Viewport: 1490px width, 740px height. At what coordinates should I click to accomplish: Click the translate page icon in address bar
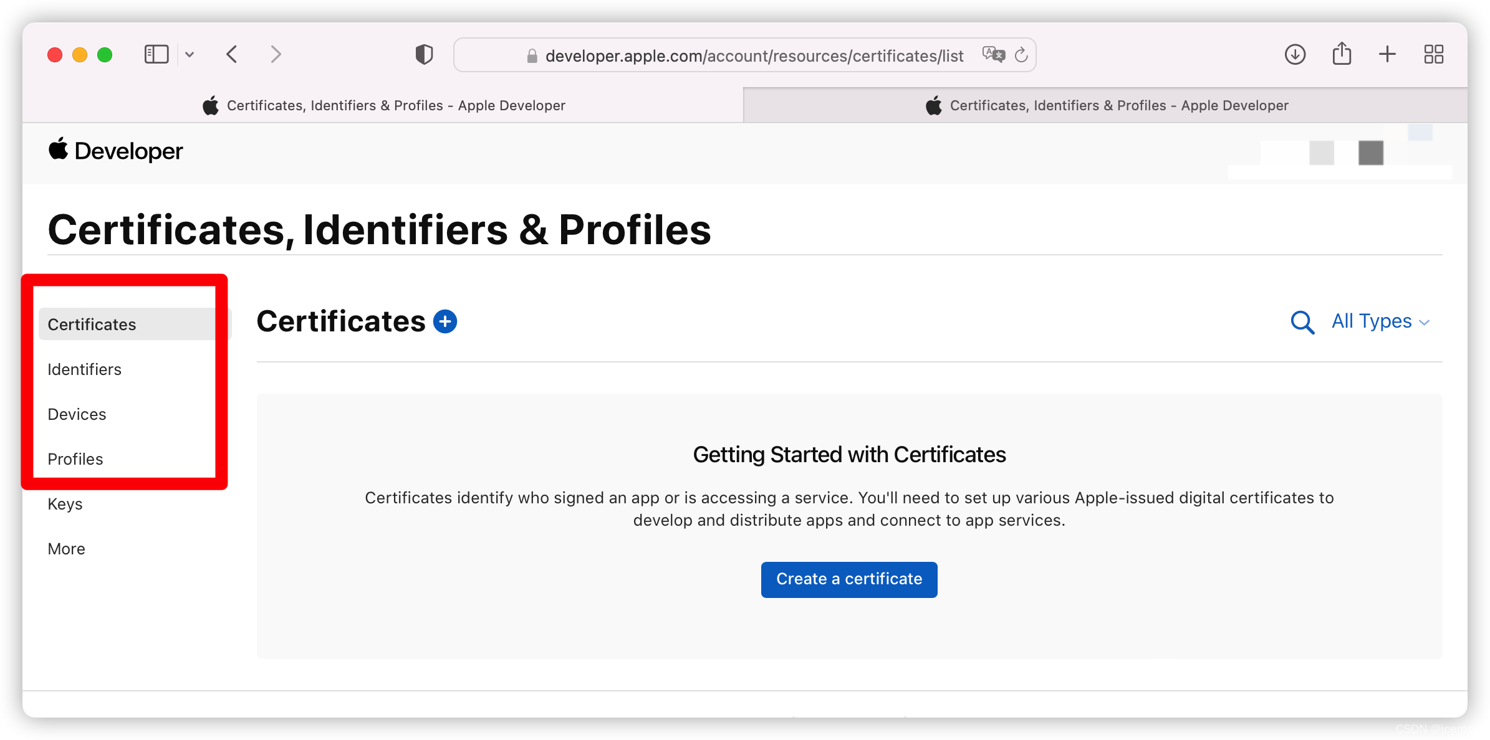click(x=993, y=55)
